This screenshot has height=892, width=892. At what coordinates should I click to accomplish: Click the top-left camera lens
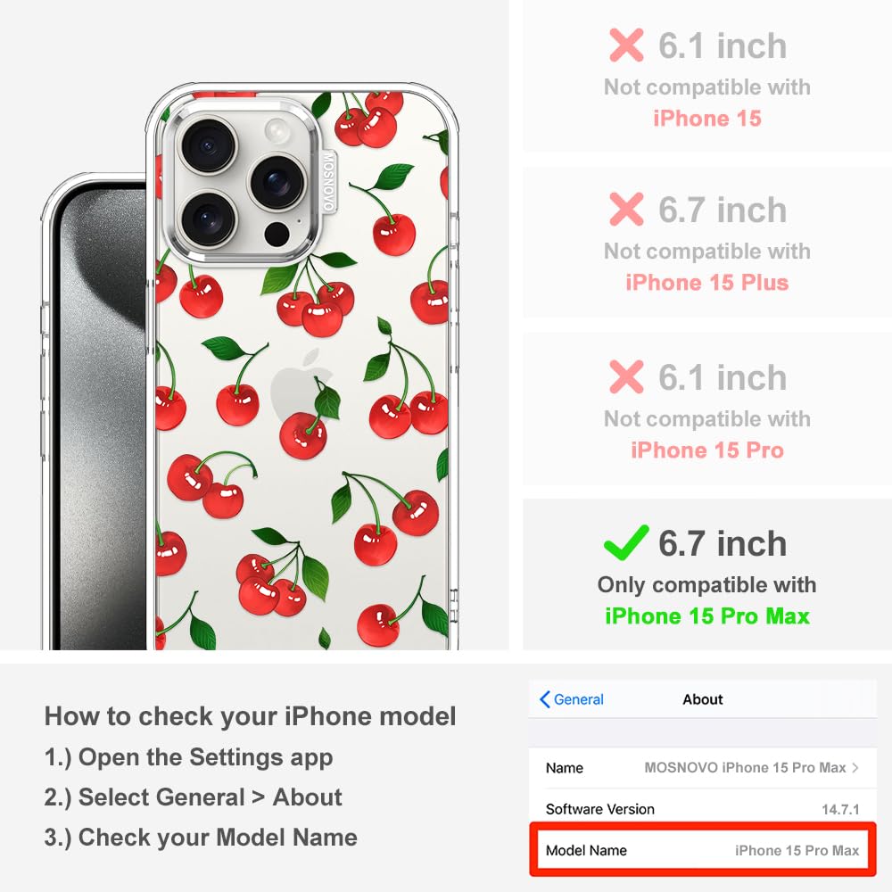tap(208, 145)
